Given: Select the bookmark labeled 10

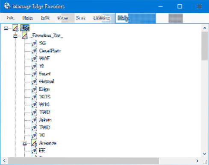Looking at the screenshot, I should click(x=42, y=135).
